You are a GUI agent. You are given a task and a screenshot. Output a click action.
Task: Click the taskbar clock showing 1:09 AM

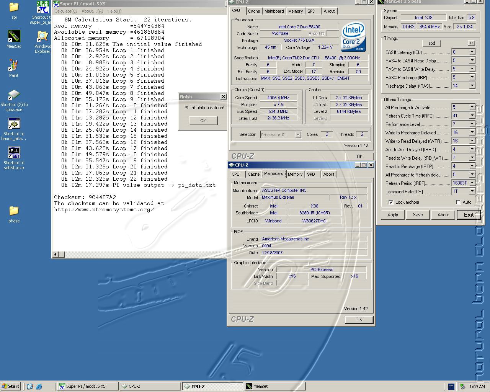coord(477,387)
